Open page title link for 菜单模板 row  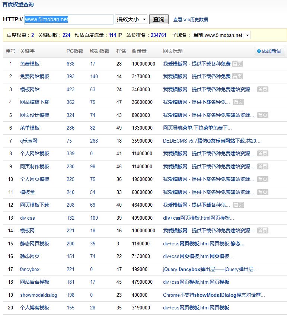[x=197, y=128]
